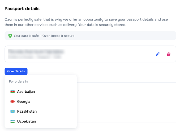Select Azerbaijan from the country list
Screen dimensions: 180x131
tap(26, 92)
